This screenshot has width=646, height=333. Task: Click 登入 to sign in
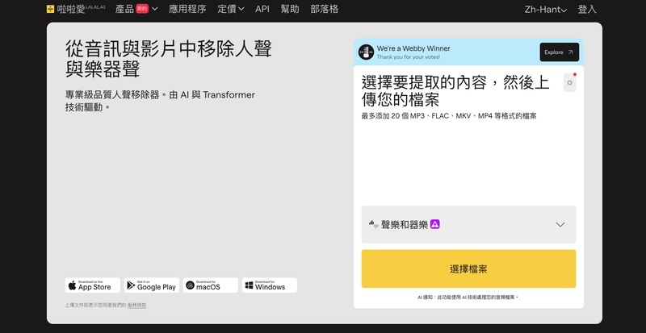click(587, 10)
